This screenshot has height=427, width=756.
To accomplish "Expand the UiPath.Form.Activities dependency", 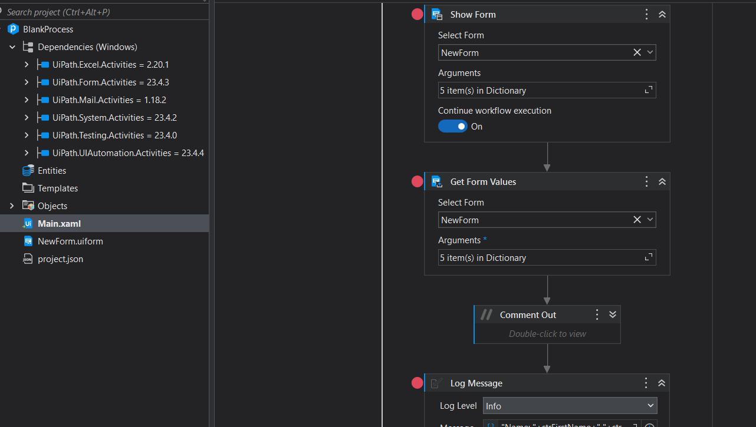I will [27, 82].
